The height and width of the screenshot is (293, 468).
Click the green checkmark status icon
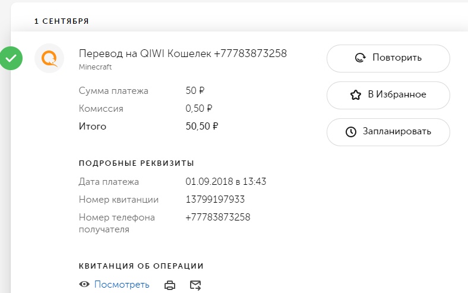pos(11,58)
